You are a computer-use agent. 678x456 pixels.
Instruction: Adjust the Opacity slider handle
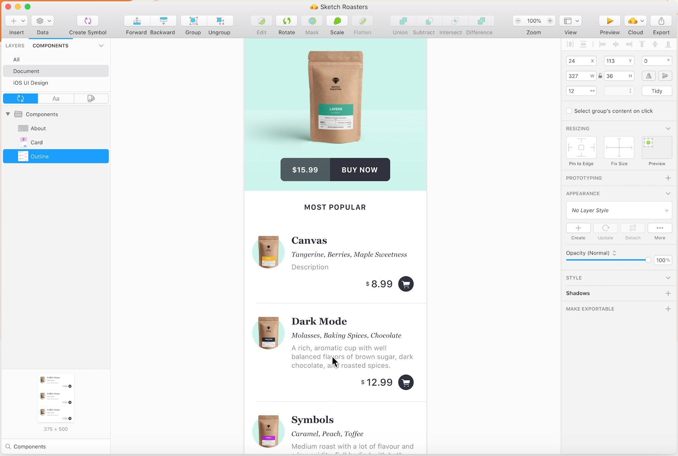(648, 260)
